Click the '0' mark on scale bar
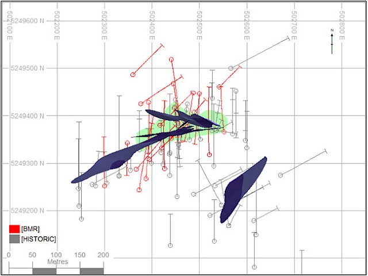 (x=9, y=255)
